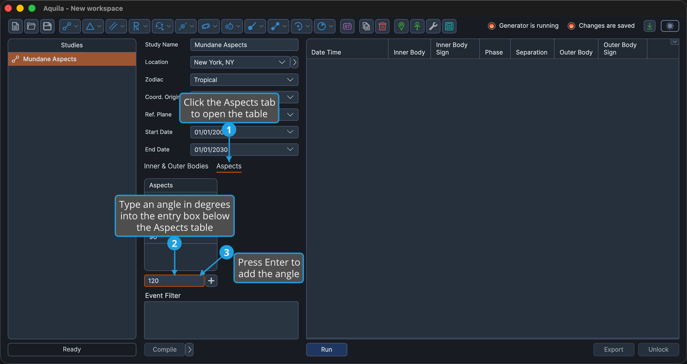Open the End Date picker dropdown
687x364 pixels.
point(244,150)
